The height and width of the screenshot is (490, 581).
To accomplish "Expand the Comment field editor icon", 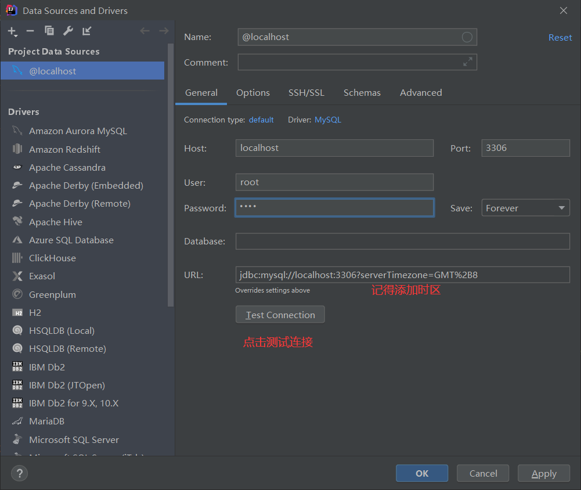I will pyautogui.click(x=468, y=62).
